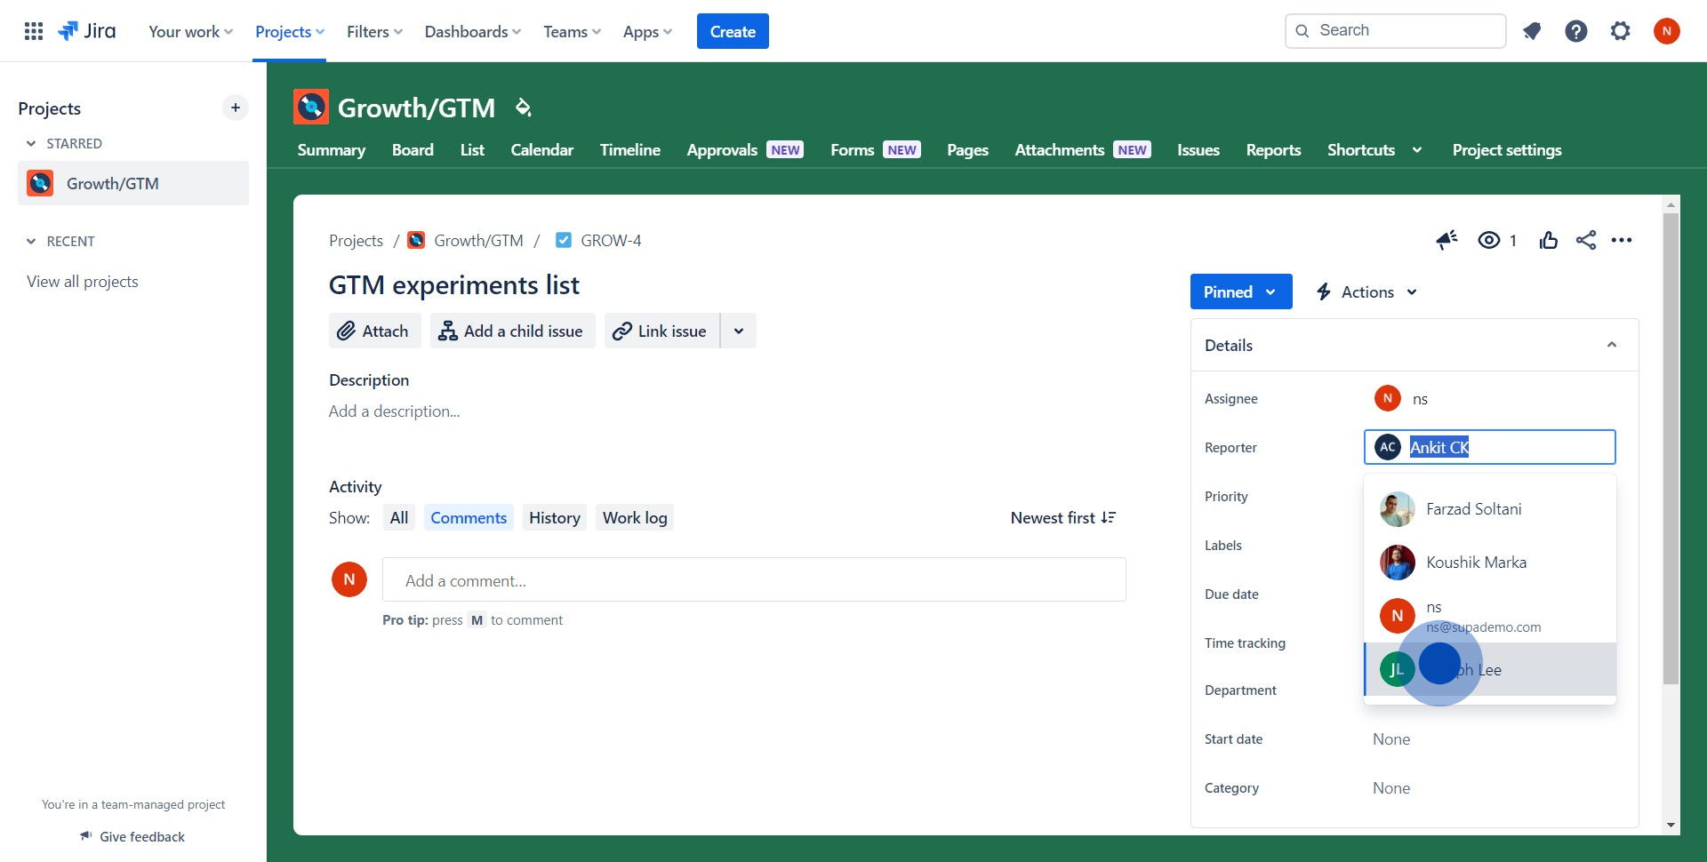Open the Help question mark icon
This screenshot has width=1707, height=862.
[x=1576, y=31]
